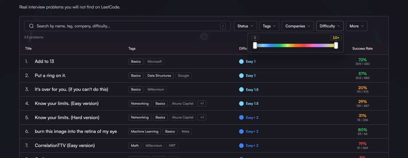Screen dimensions: 408x158
Task: Open Know your limits. (Easy version)
Action: (x=67, y=103)
